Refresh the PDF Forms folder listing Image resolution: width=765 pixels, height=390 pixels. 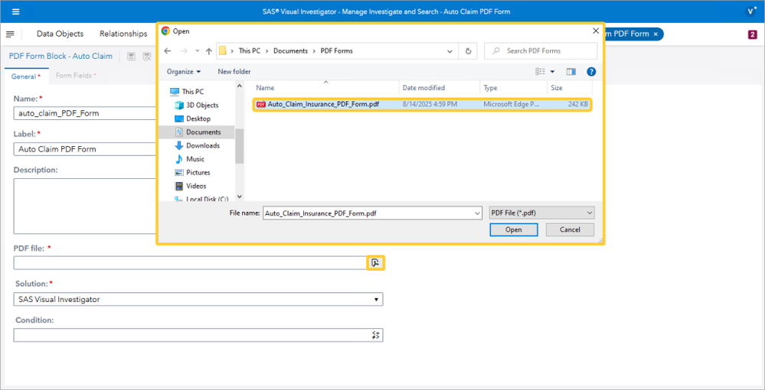pos(469,50)
